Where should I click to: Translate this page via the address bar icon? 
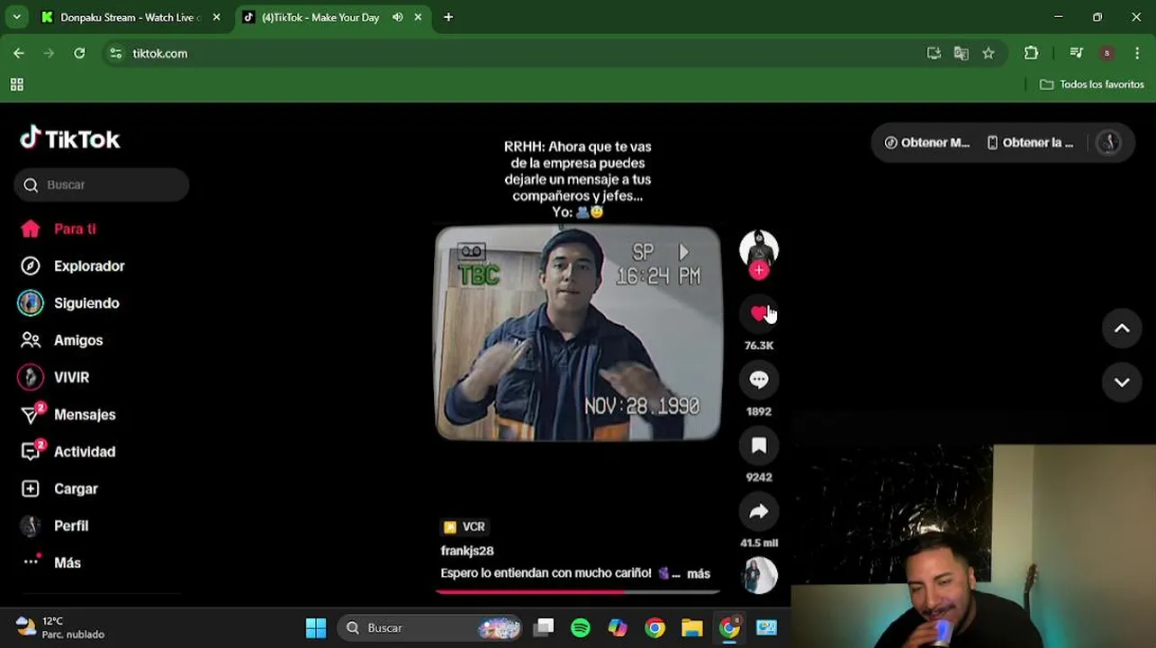(x=962, y=53)
